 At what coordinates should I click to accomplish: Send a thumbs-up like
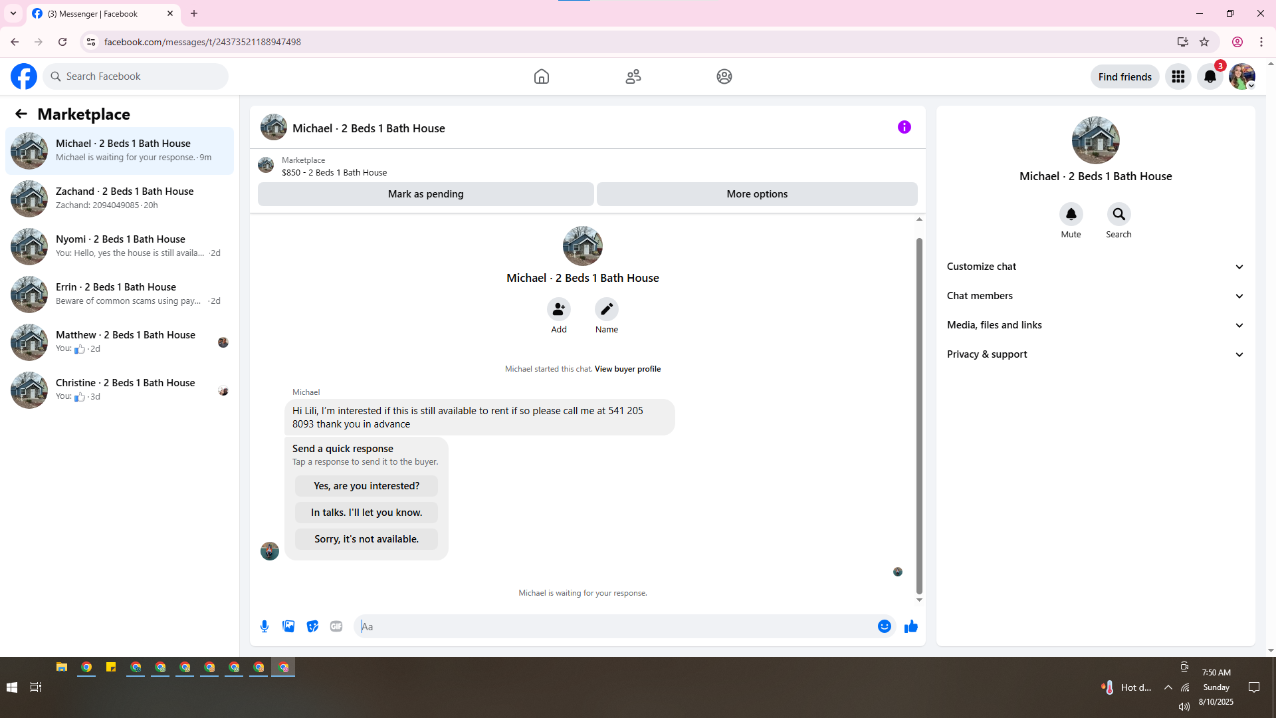[910, 626]
